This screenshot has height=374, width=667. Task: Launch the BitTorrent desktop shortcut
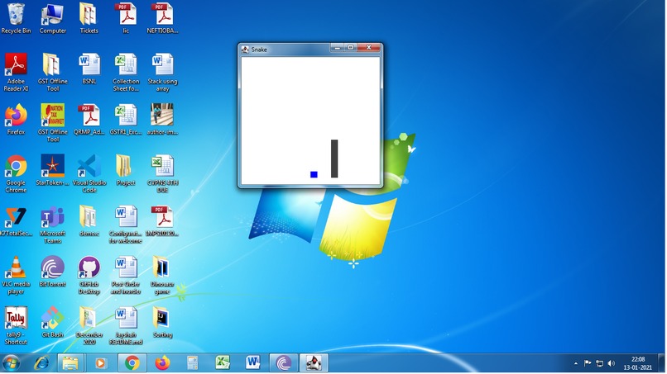pyautogui.click(x=53, y=272)
